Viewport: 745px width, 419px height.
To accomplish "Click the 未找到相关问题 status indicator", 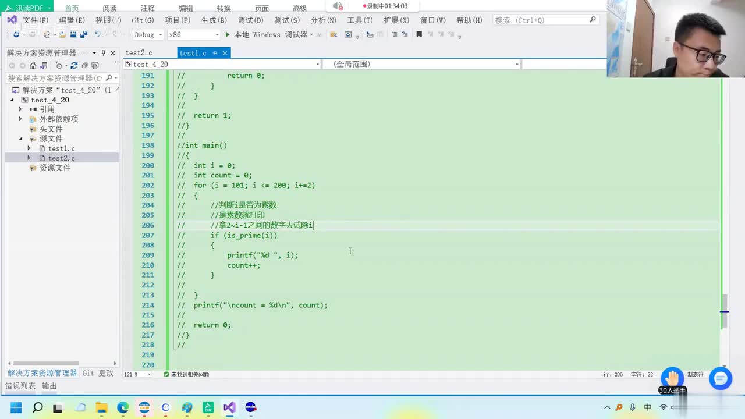I will pyautogui.click(x=186, y=374).
